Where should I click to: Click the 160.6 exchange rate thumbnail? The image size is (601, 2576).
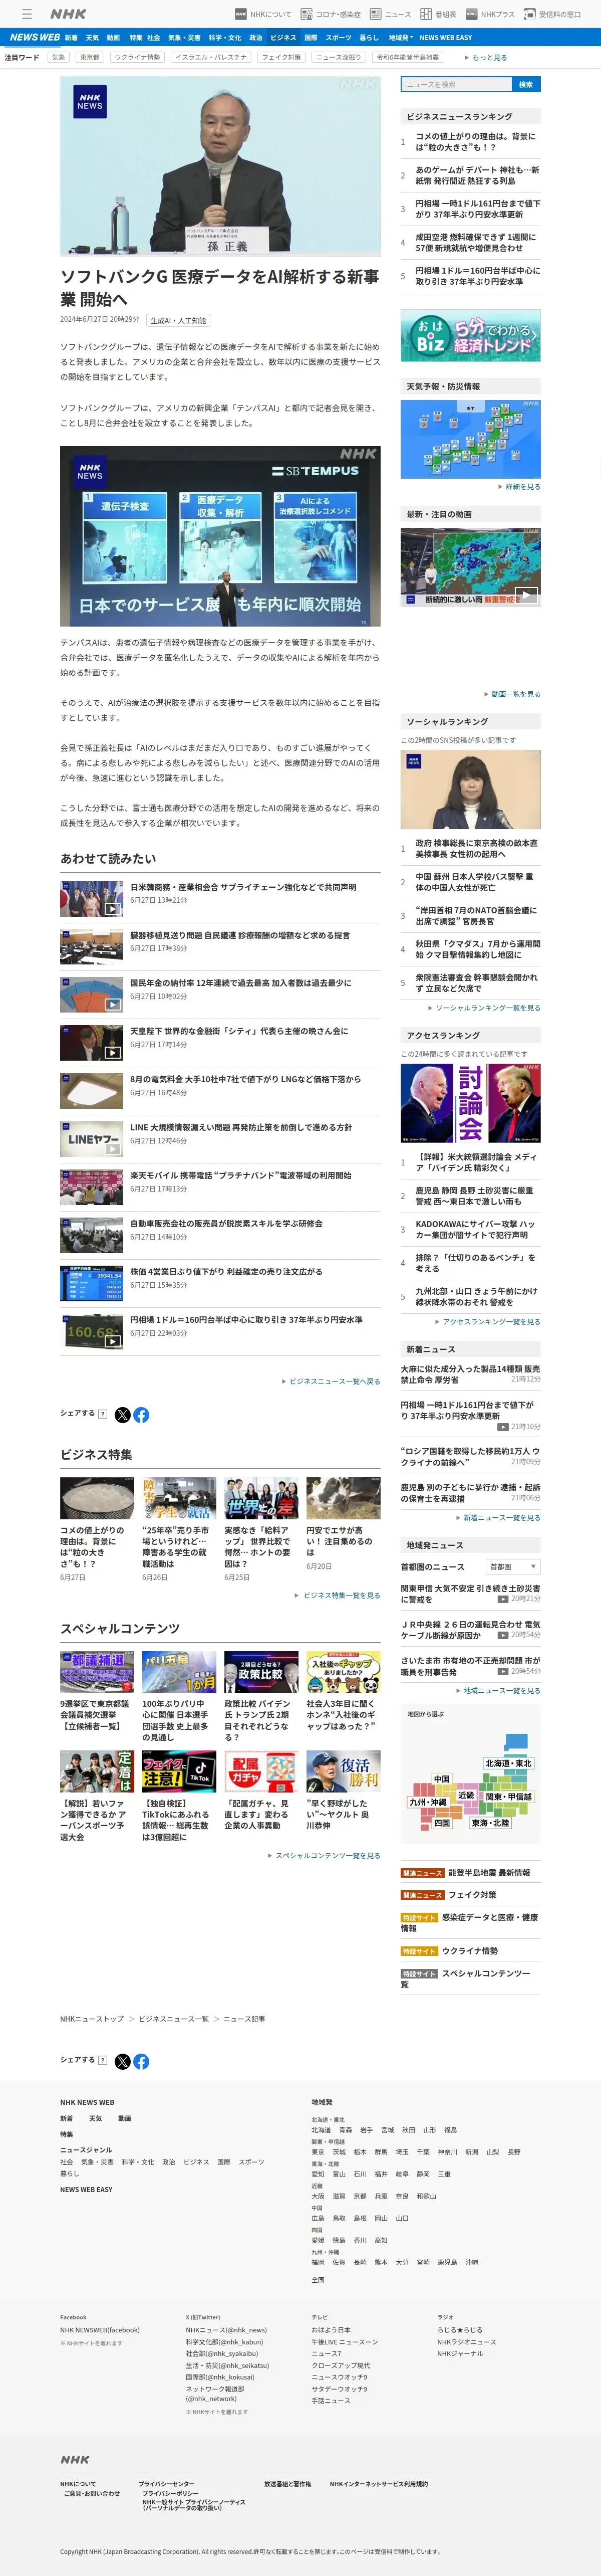pos(91,1331)
